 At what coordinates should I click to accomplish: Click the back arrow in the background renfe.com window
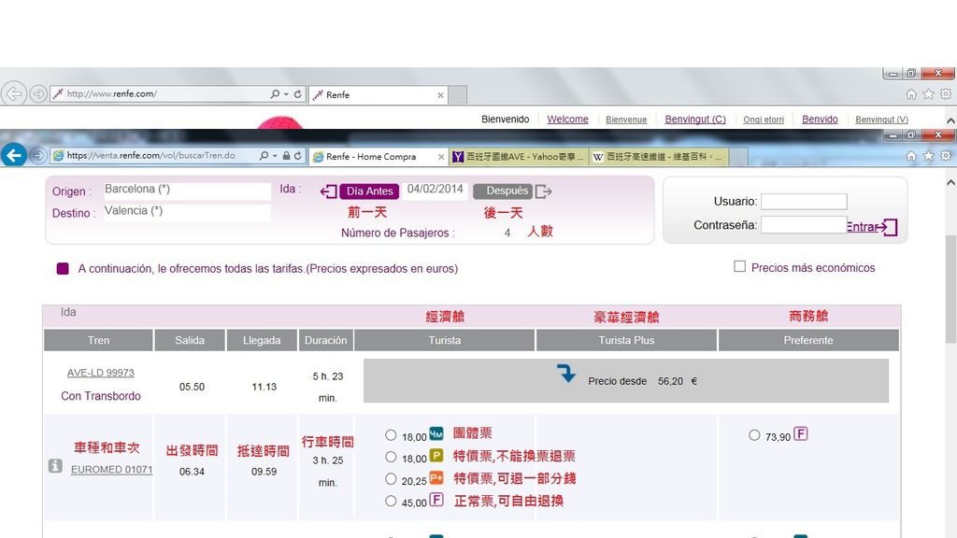[x=14, y=93]
